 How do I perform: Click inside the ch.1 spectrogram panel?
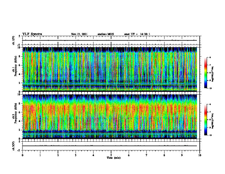110,69
